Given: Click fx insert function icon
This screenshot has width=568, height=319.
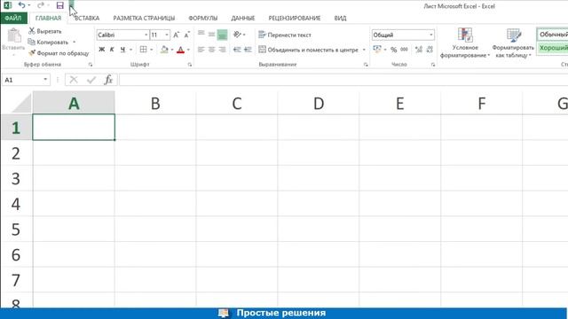Looking at the screenshot, I should coord(108,80).
